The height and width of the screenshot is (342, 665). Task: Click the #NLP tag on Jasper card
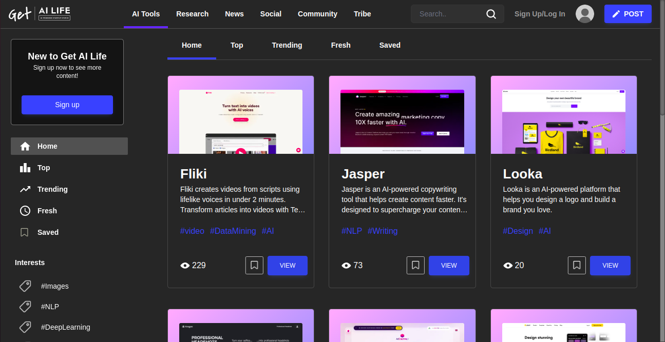[352, 231]
